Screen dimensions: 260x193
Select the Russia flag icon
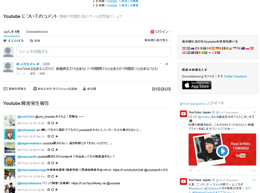[192, 48]
